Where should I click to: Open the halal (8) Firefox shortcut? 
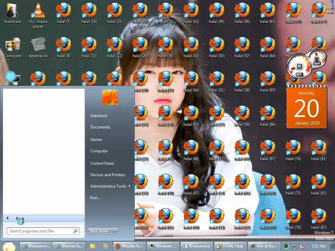coord(64,48)
